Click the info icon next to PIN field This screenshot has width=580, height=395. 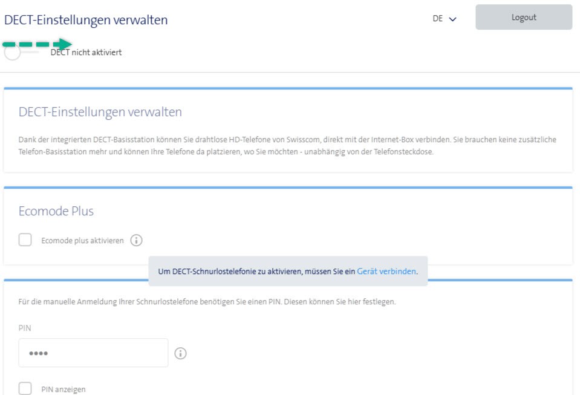click(x=180, y=353)
